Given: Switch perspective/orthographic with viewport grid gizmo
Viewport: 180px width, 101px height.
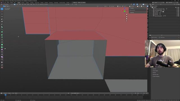Looking at the screenshot, I should [127, 21].
